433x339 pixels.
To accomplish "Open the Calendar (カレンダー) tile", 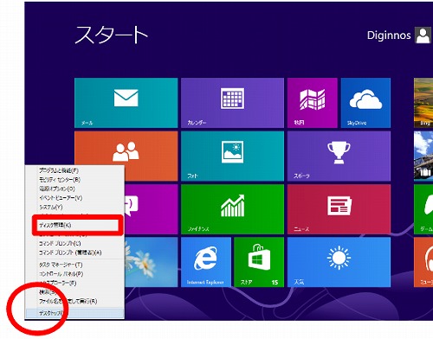I will click(x=232, y=103).
